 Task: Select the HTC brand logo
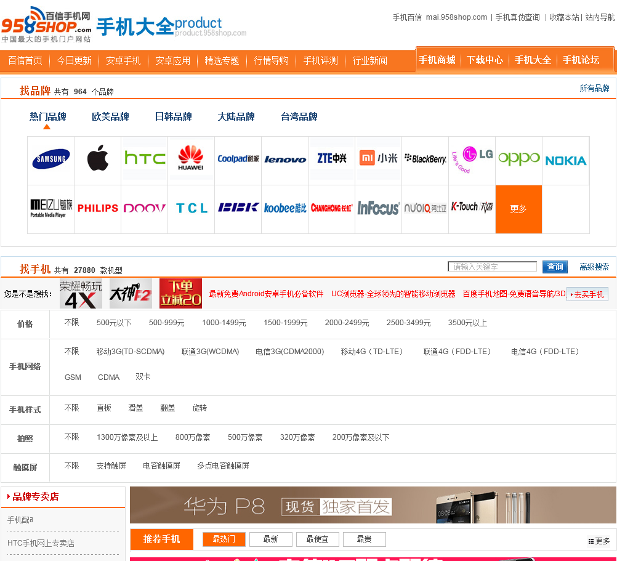145,158
